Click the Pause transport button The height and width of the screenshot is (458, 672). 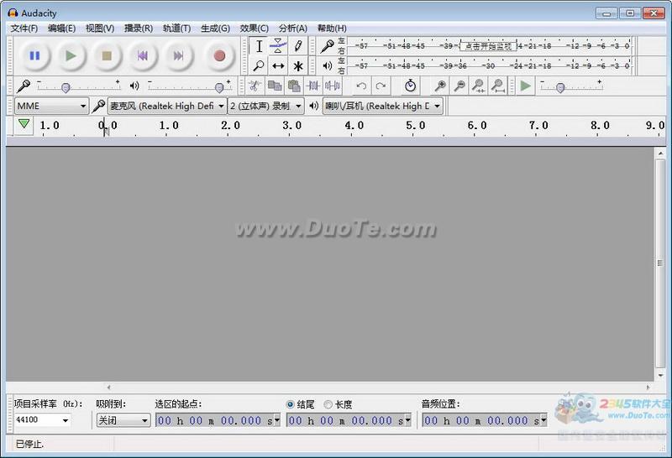[34, 55]
